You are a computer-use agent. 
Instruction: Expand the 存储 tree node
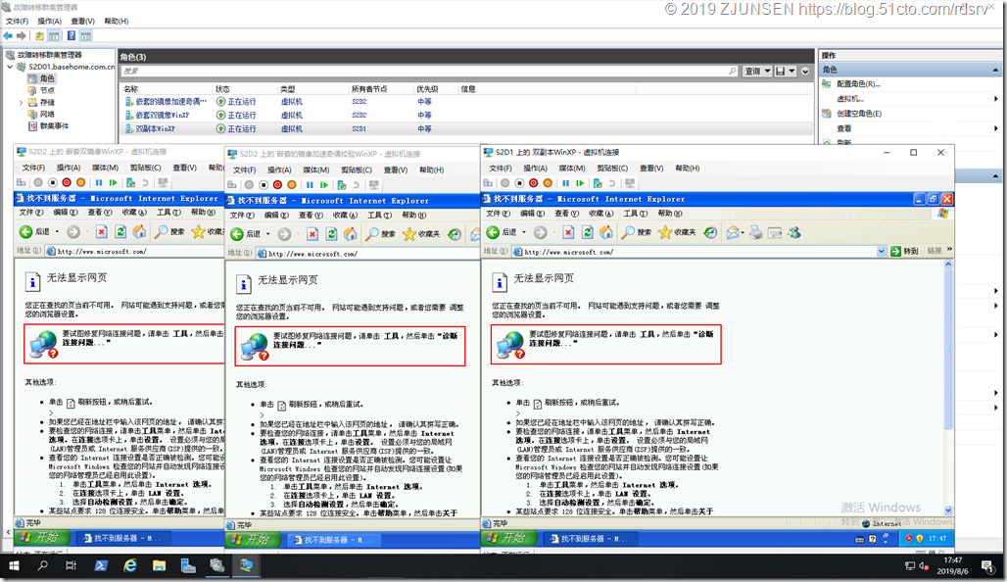[21, 102]
